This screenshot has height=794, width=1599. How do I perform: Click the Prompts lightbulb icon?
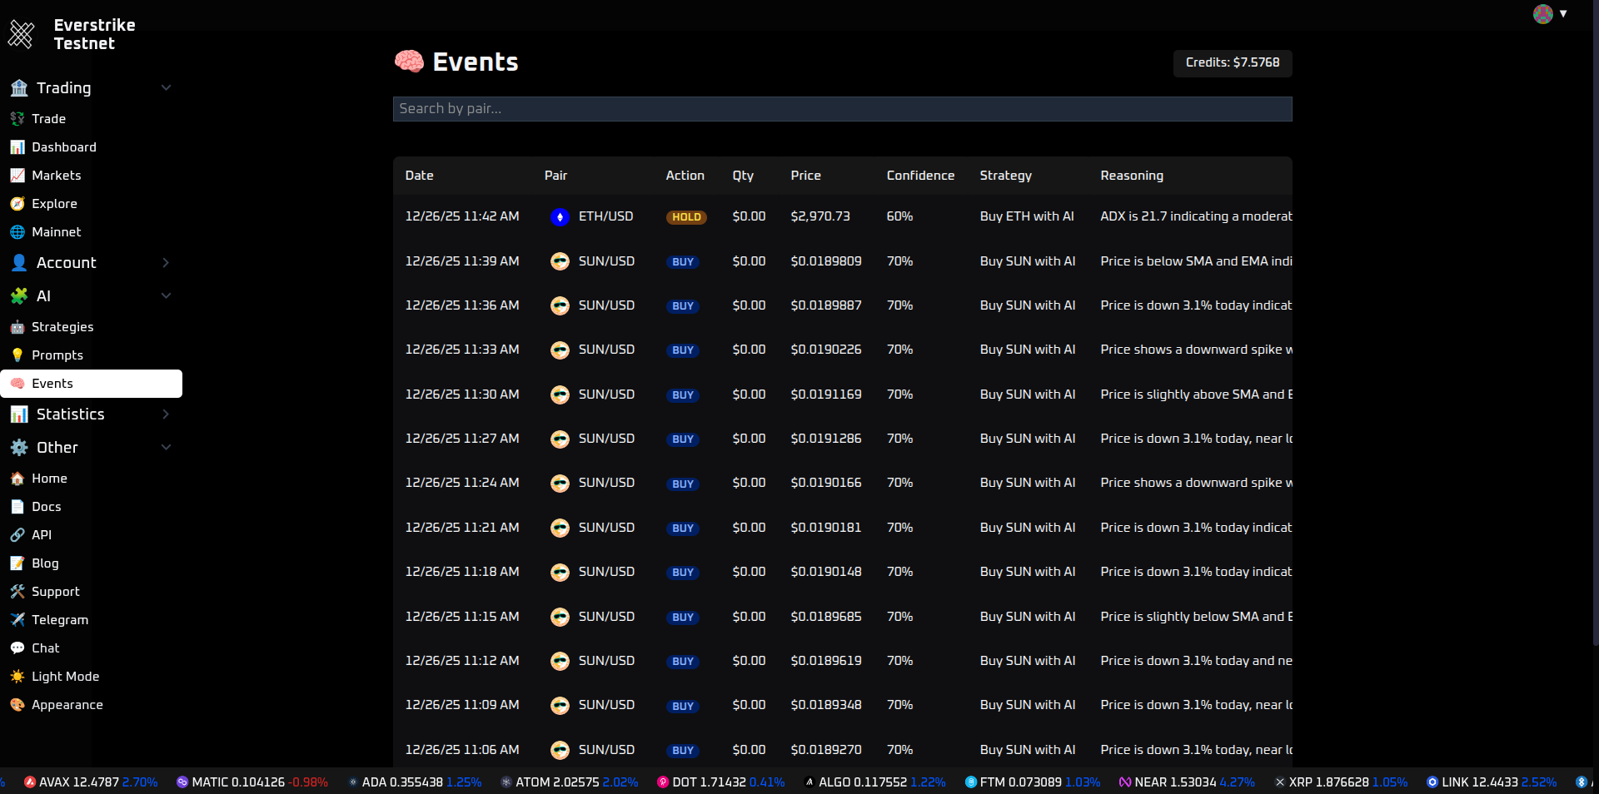pos(17,355)
